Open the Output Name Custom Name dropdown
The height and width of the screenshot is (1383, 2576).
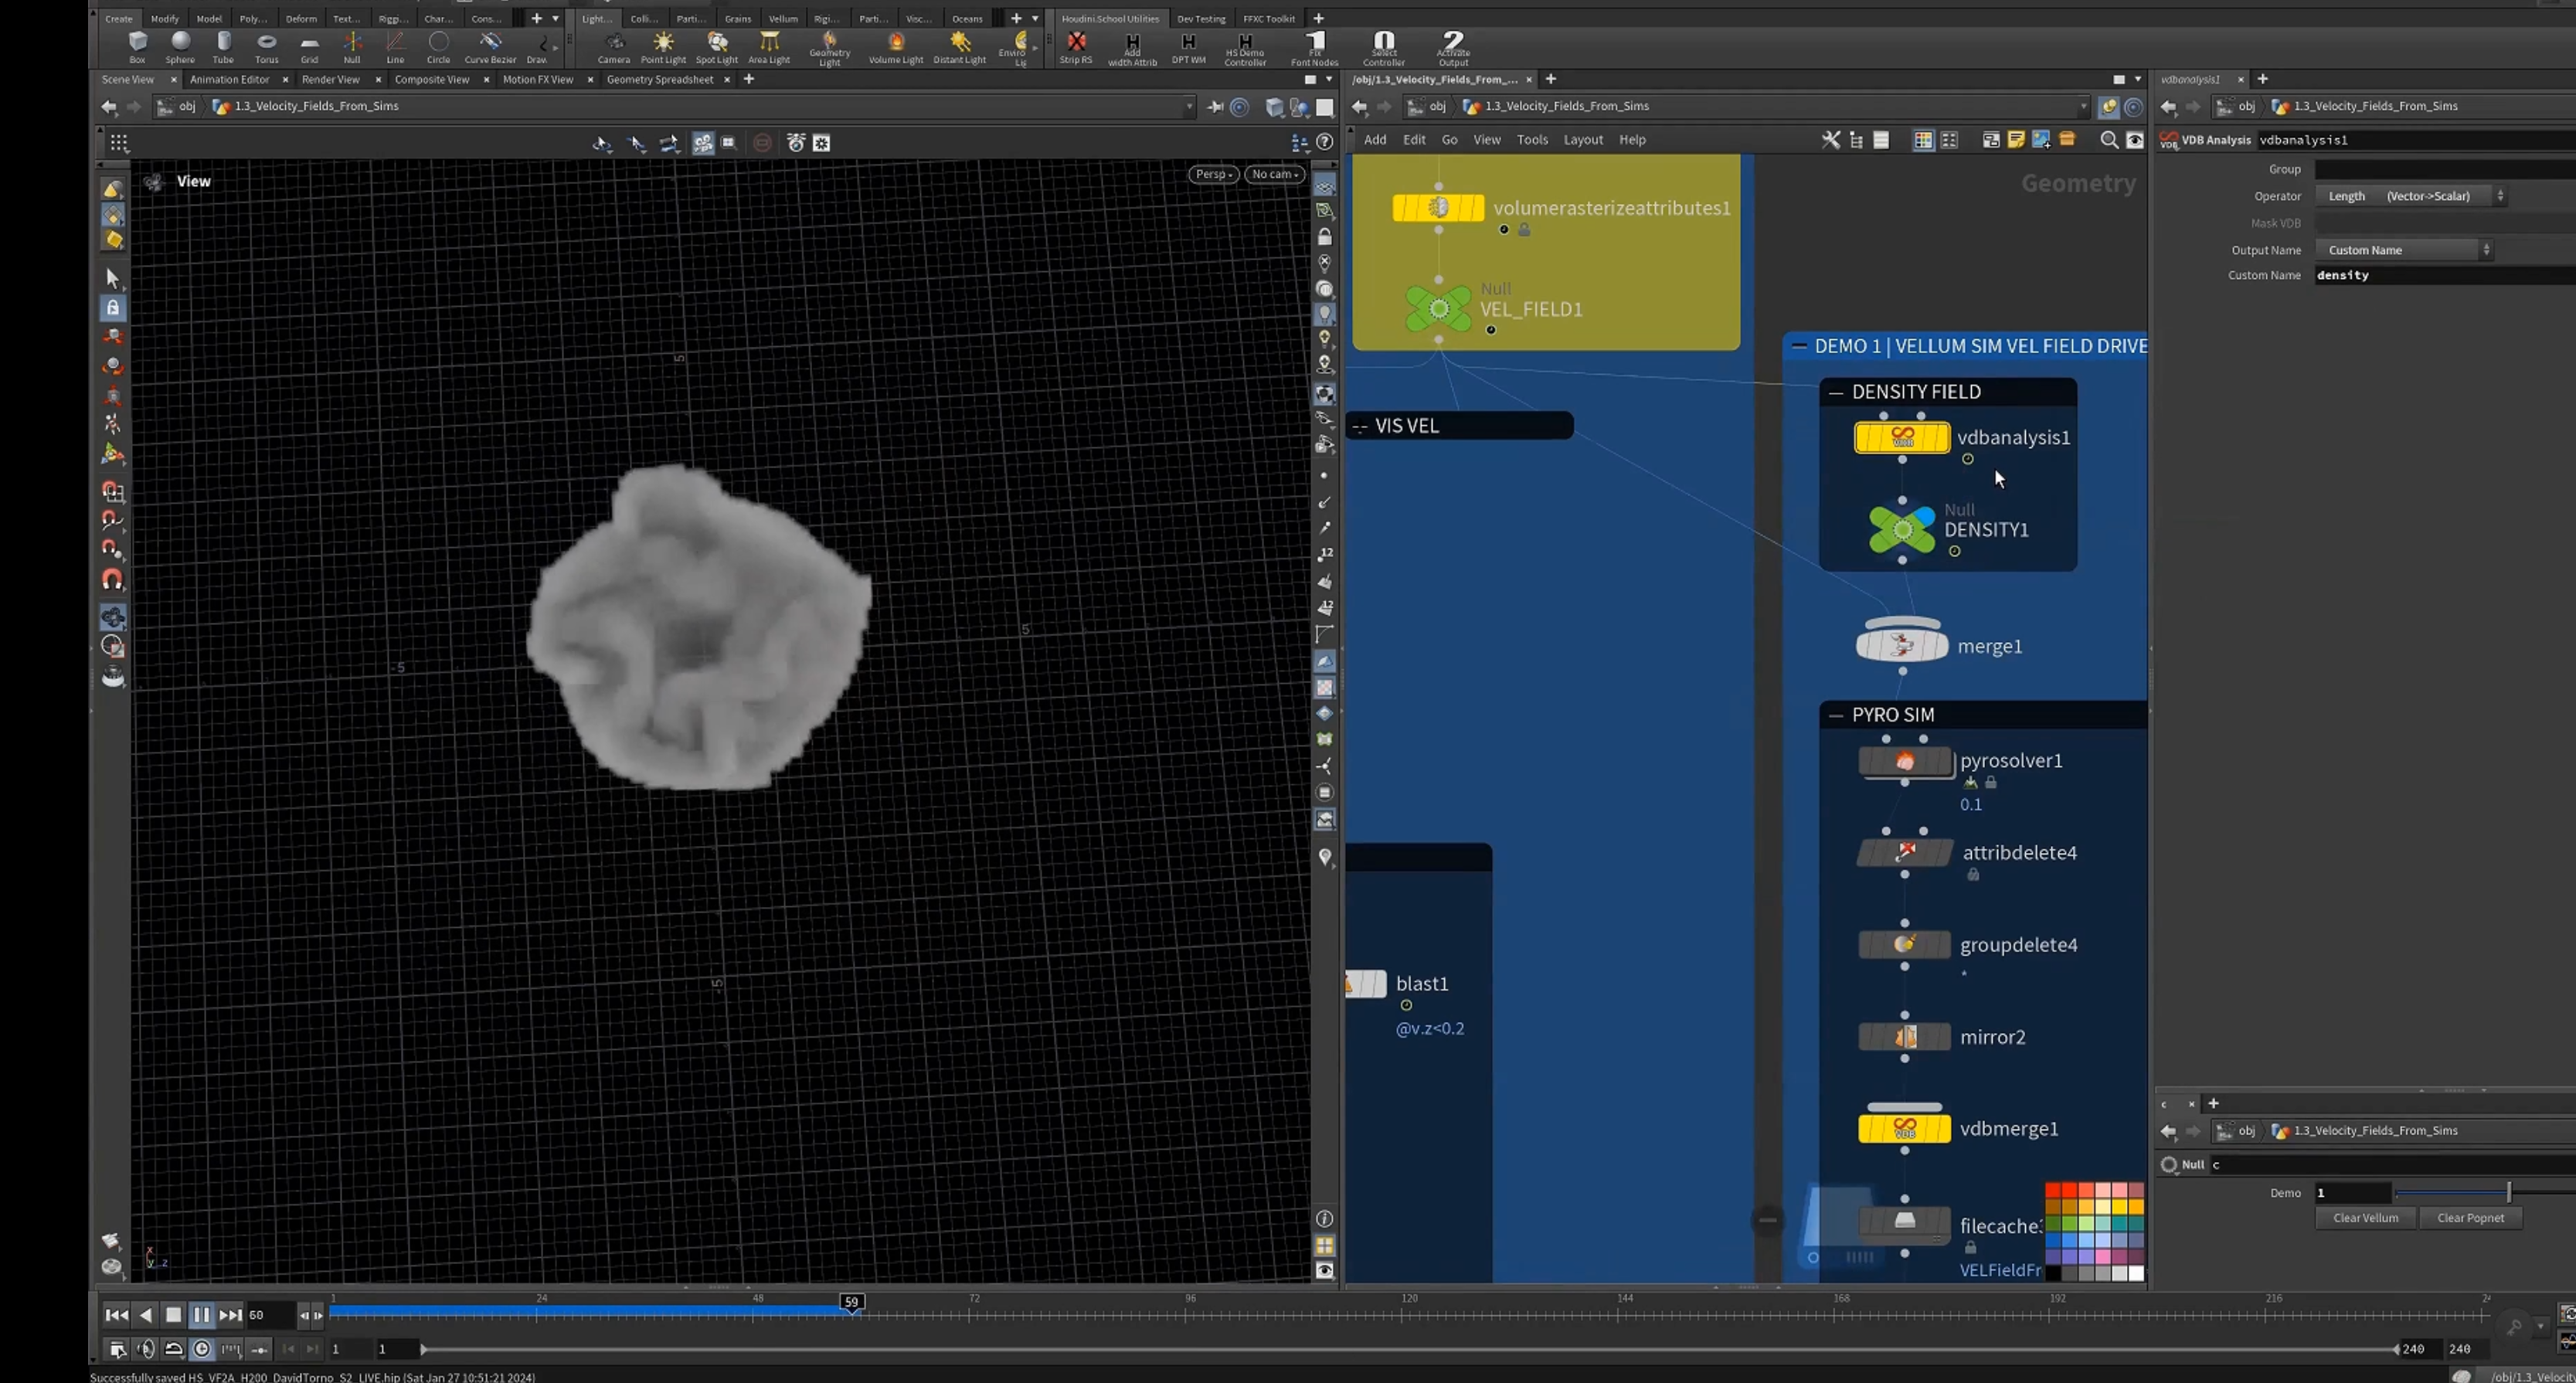(2405, 250)
